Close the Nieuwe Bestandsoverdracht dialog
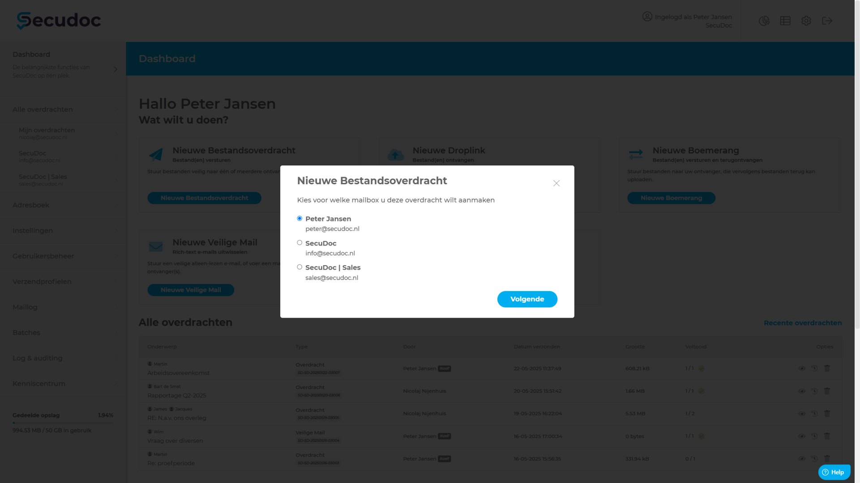Viewport: 860px width, 483px height. [x=556, y=183]
